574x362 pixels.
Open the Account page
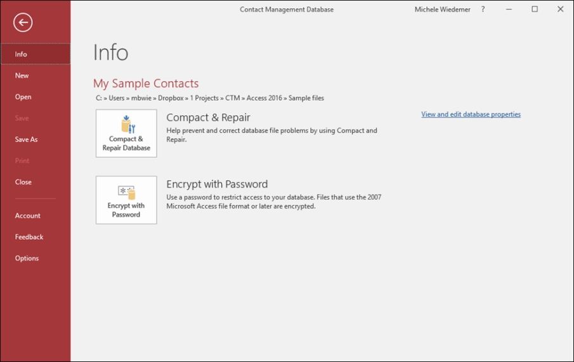(36, 216)
